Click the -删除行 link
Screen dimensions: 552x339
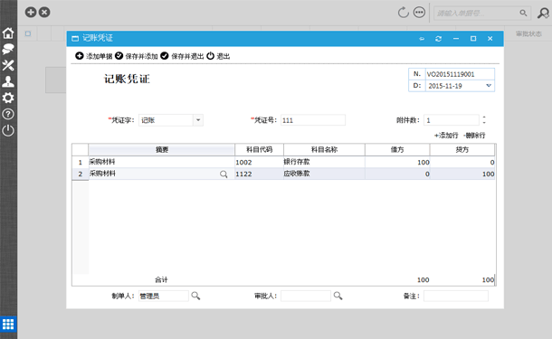point(474,136)
